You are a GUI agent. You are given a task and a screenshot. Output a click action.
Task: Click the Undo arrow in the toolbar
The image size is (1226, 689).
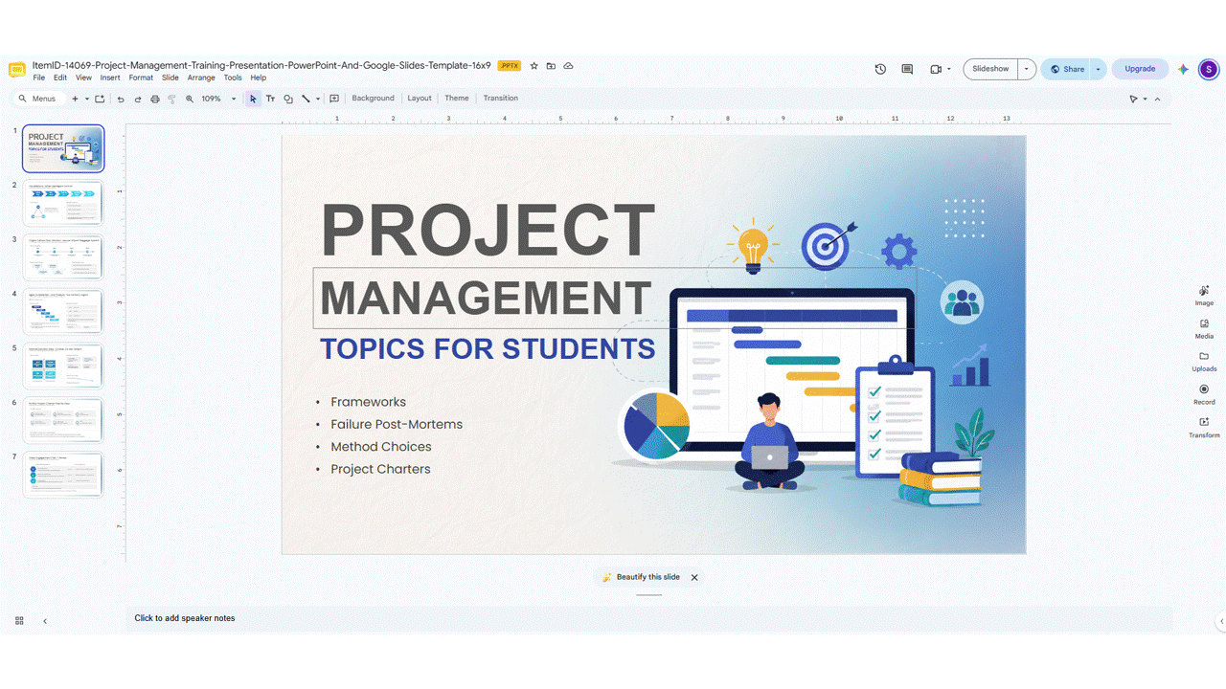coord(121,99)
